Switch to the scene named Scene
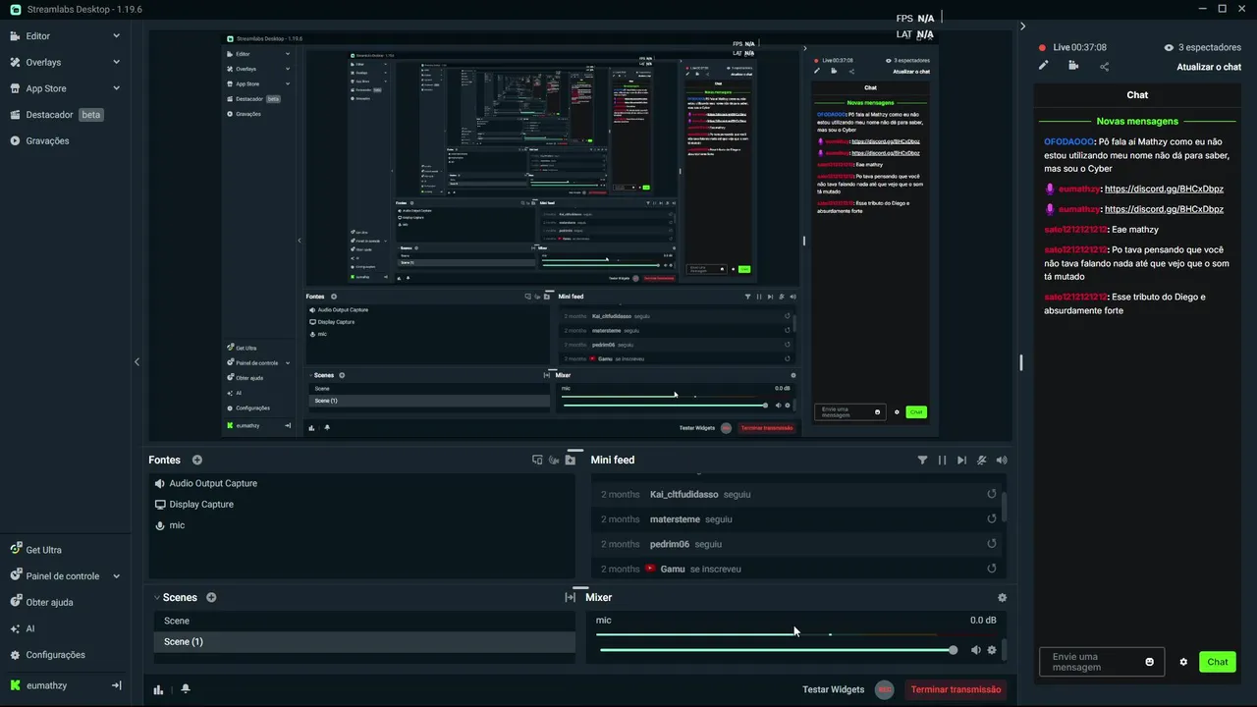Screen dimensions: 1257x707 click(x=364, y=621)
